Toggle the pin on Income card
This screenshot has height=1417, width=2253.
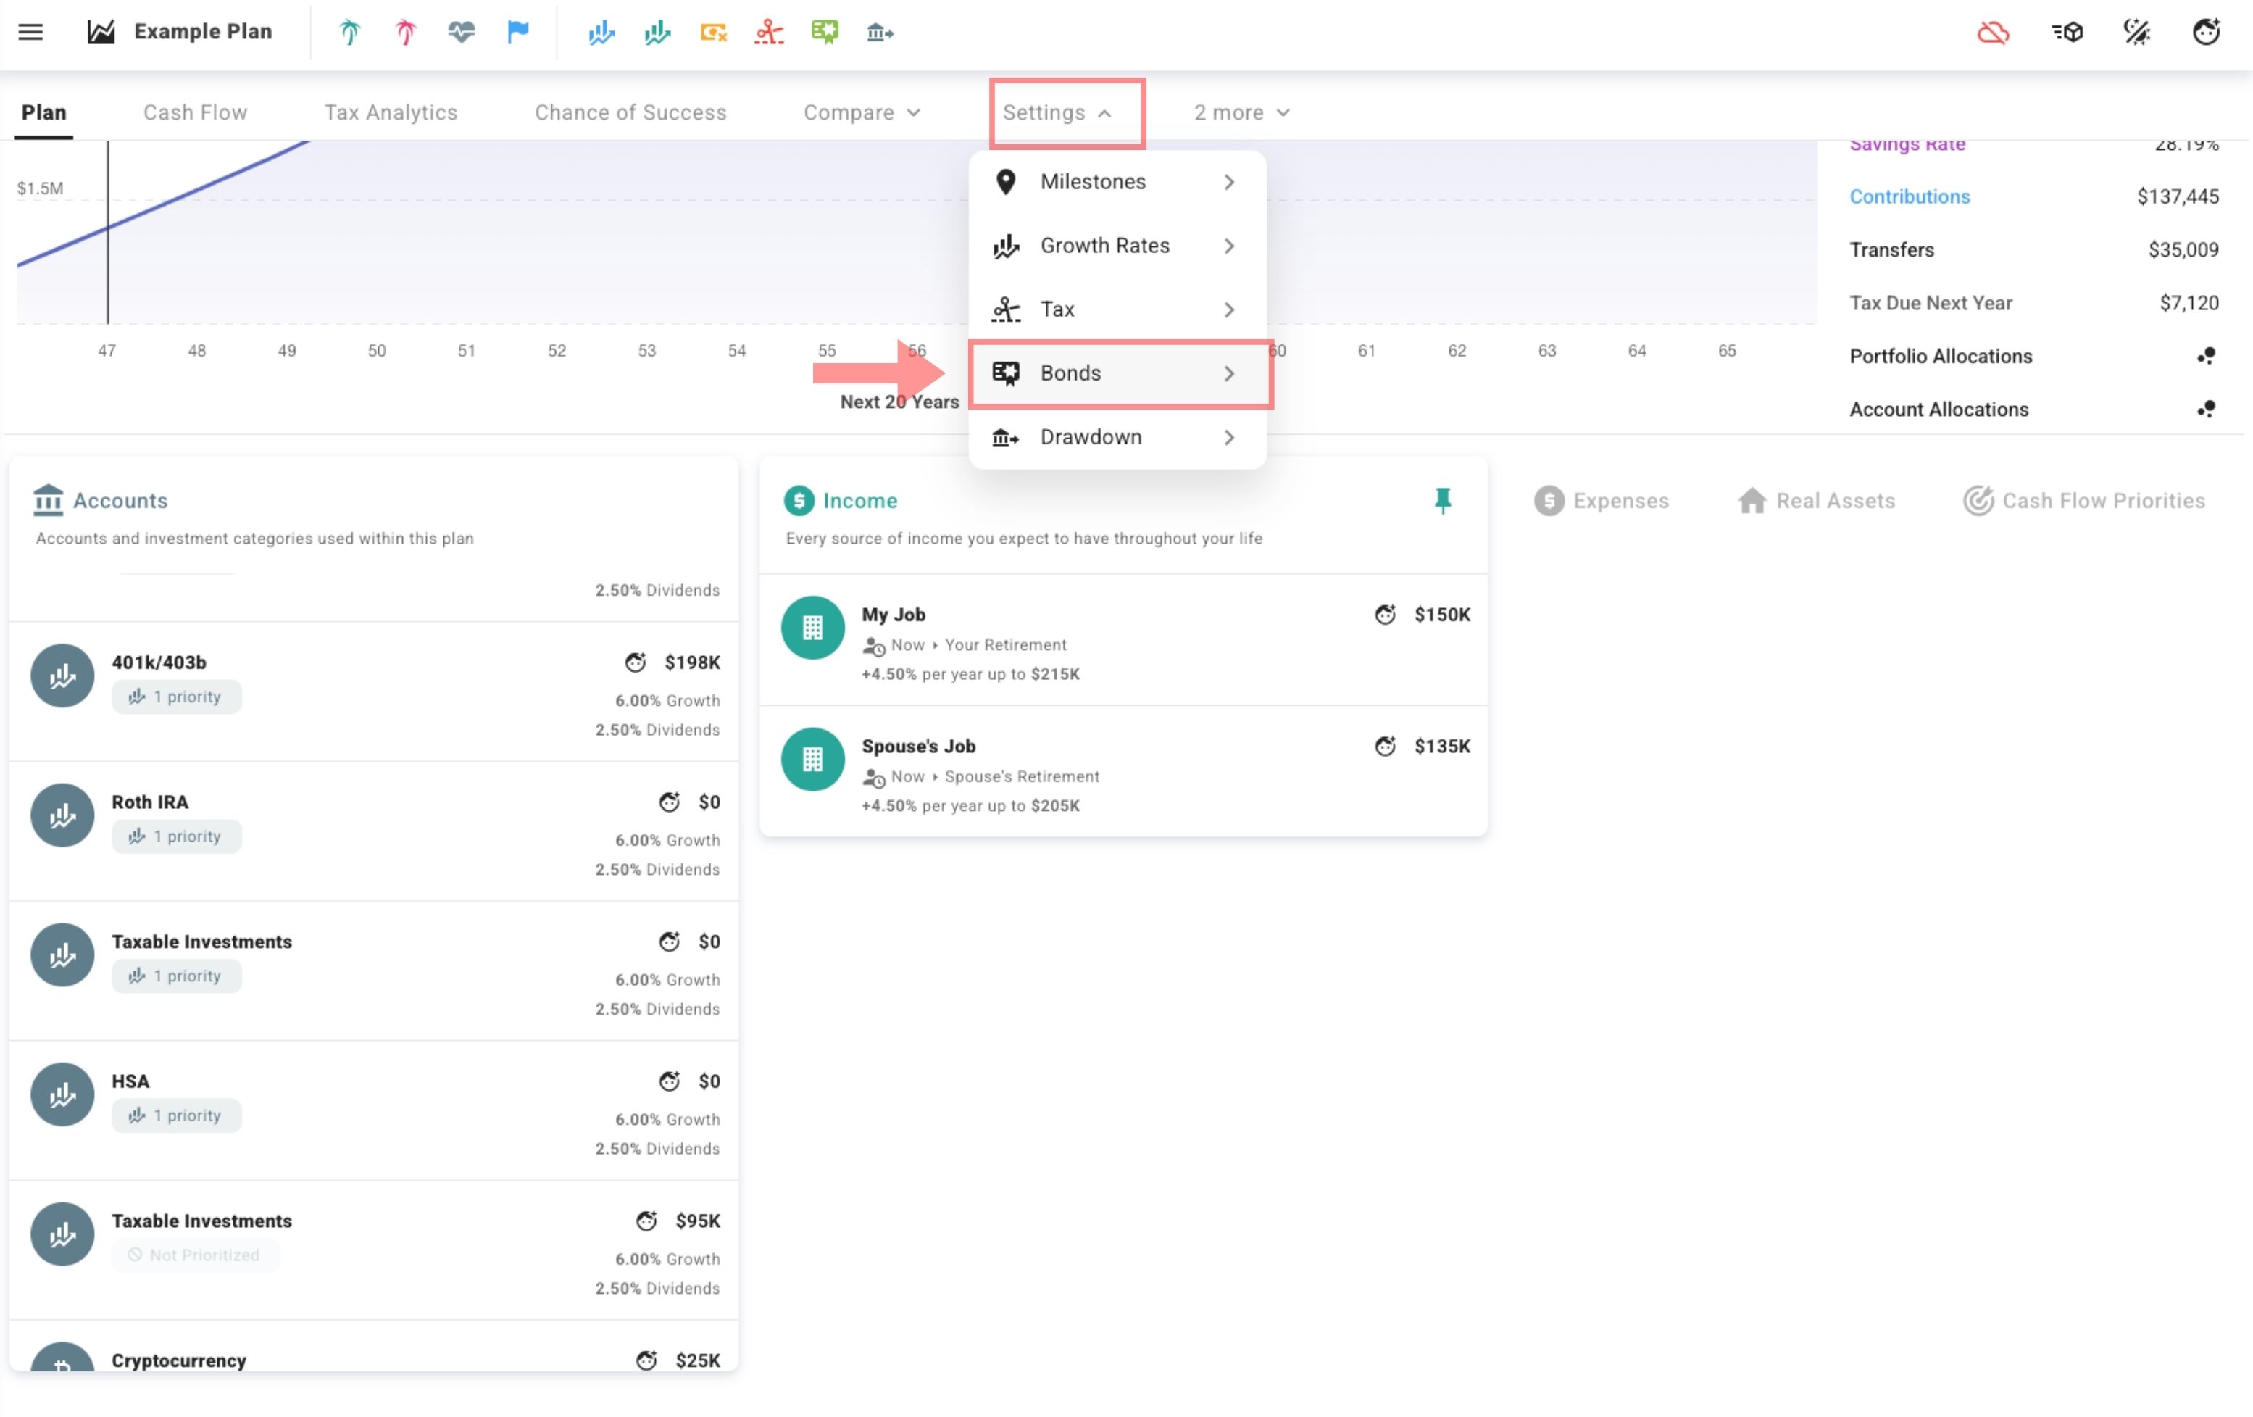click(x=1443, y=501)
